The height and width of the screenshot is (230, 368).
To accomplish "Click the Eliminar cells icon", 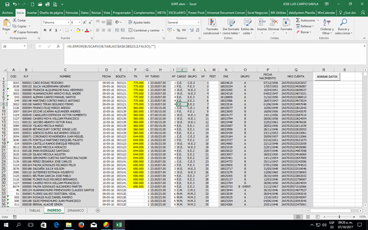I will tap(274, 23).
